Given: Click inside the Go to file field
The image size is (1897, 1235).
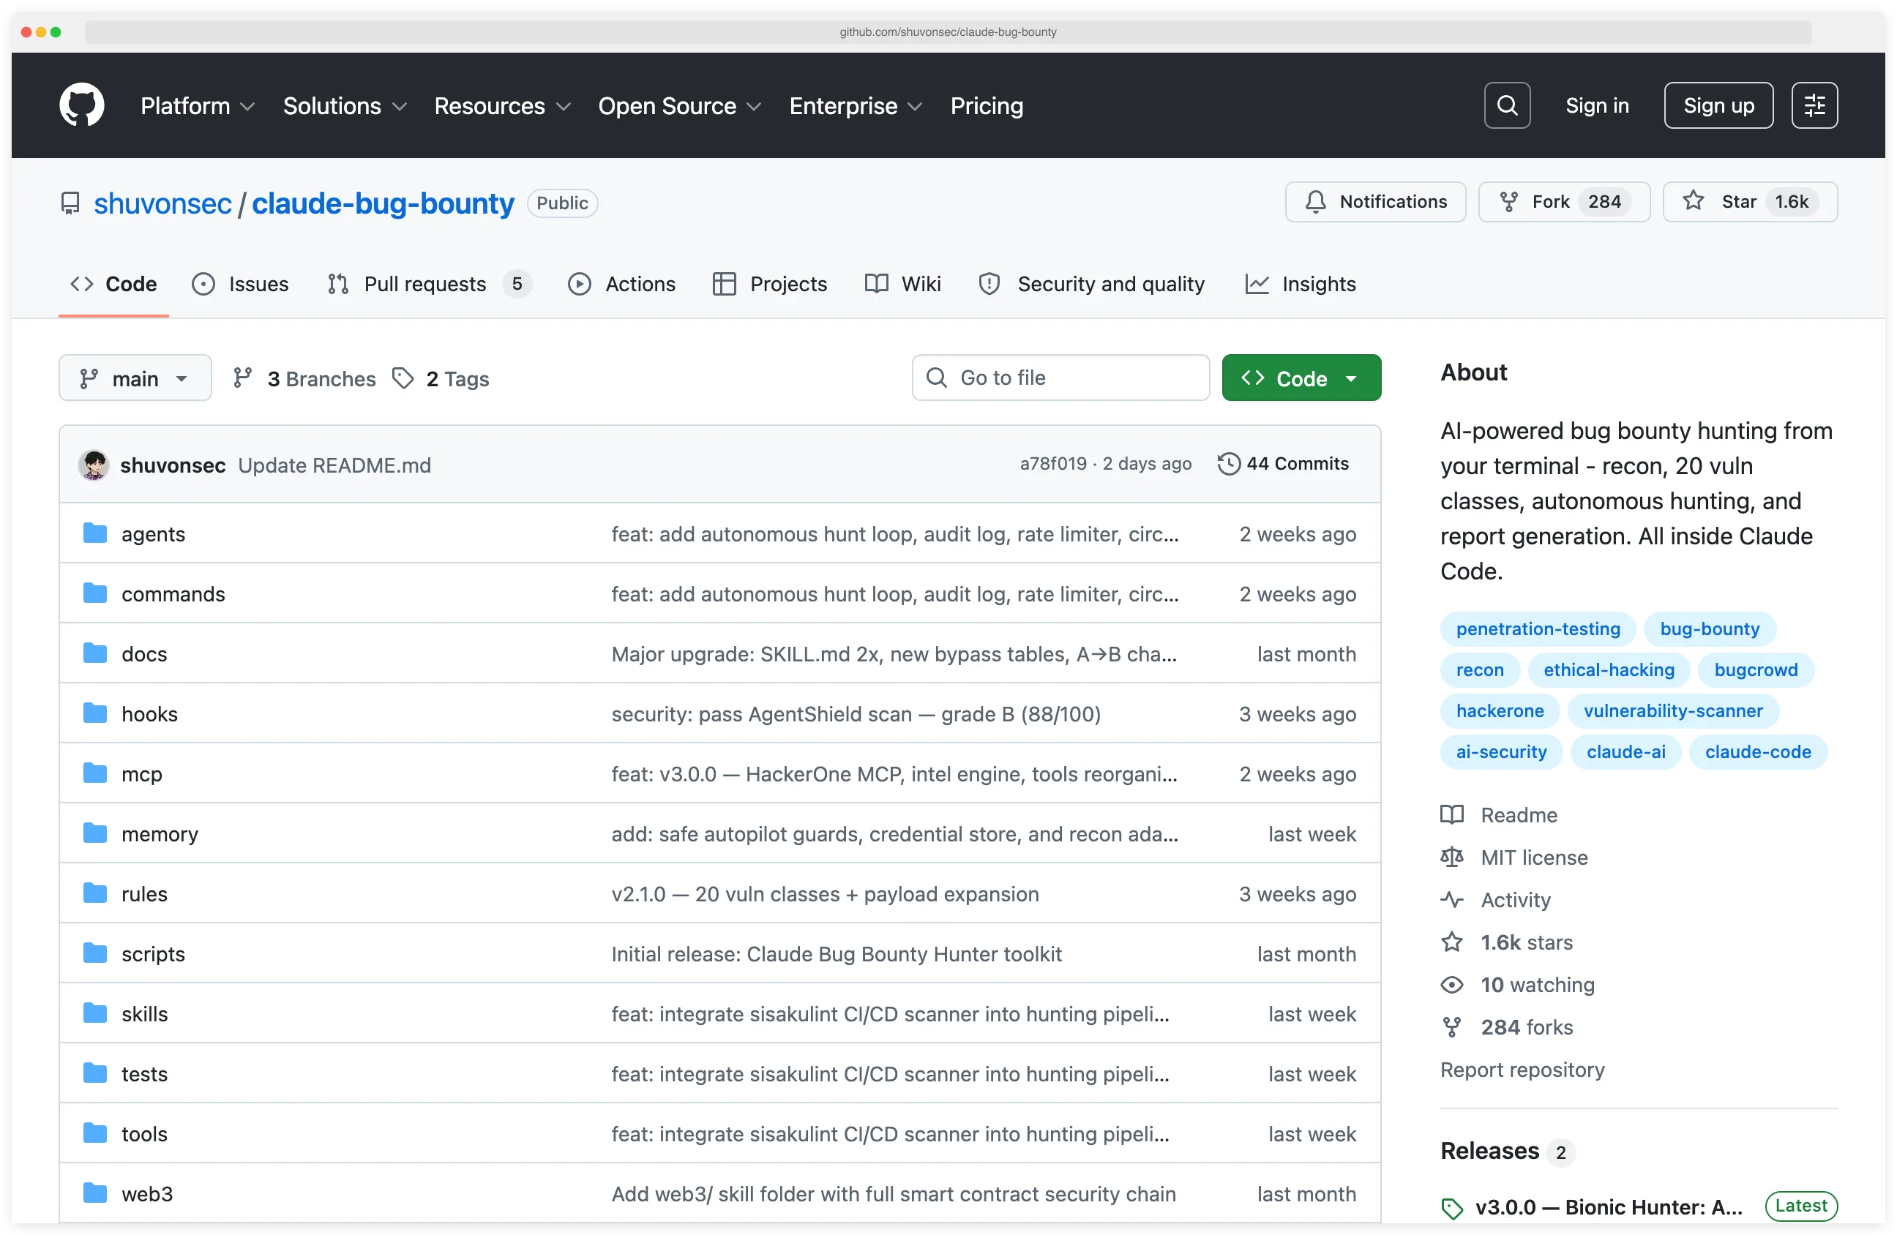Looking at the screenshot, I should pos(1060,378).
